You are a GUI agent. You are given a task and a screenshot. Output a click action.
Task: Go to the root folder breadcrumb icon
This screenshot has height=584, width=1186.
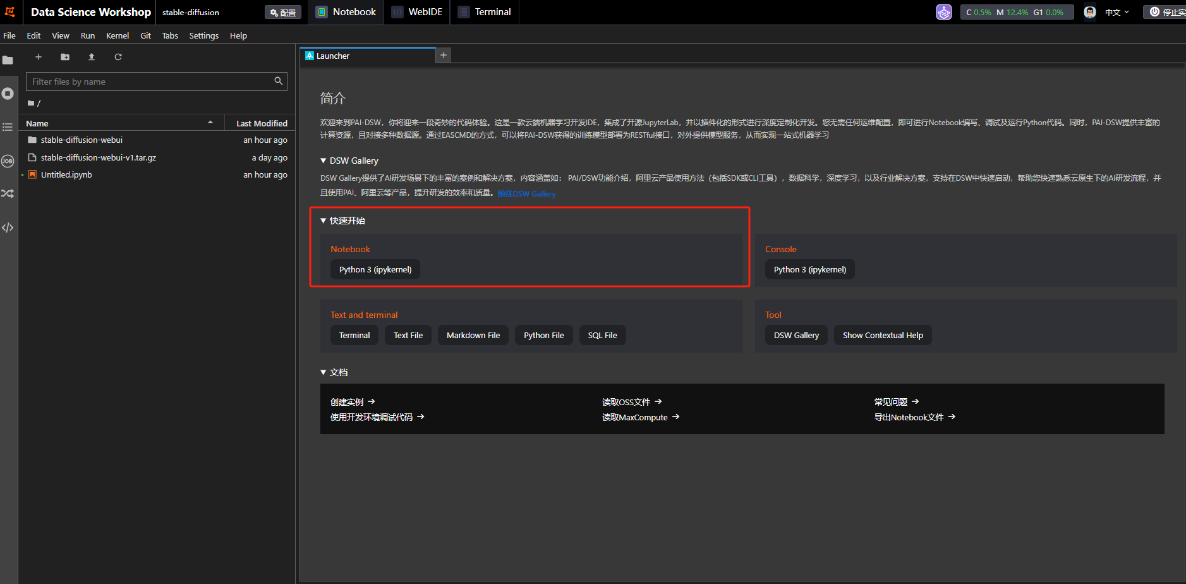click(31, 103)
